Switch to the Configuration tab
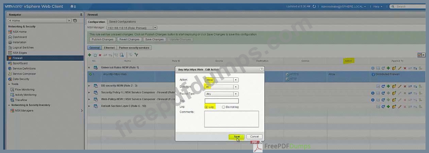The height and width of the screenshot is (153, 429). tap(96, 22)
